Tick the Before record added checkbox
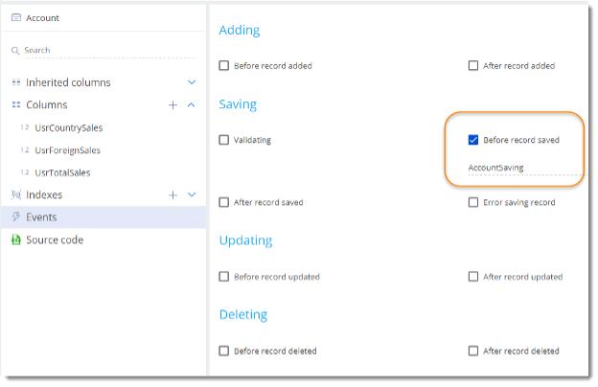 224,66
